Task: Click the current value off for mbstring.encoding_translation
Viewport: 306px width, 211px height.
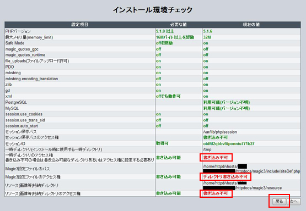Action: coord(206,79)
